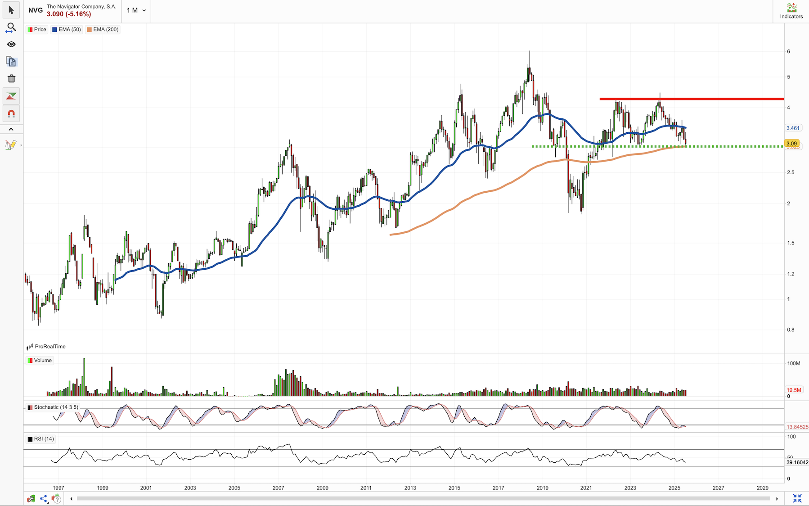
Task: Select the pencil line drawing tool
Action: [x=10, y=145]
